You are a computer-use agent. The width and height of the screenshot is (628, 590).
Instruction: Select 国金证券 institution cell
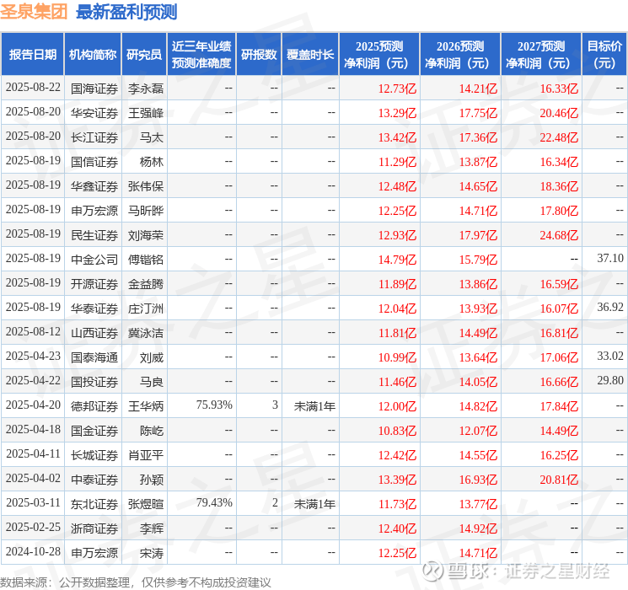click(94, 431)
